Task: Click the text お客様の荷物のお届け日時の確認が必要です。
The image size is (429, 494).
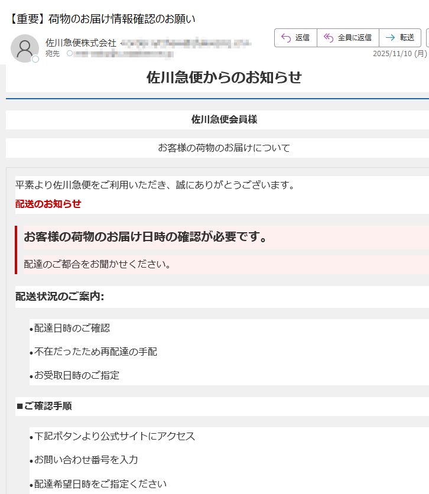Action: pyautogui.click(x=146, y=236)
